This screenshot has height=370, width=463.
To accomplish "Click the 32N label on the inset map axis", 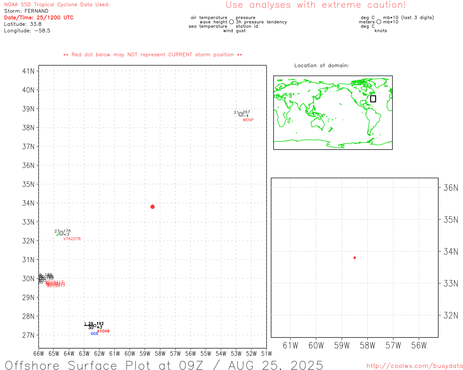I will pos(451,315).
